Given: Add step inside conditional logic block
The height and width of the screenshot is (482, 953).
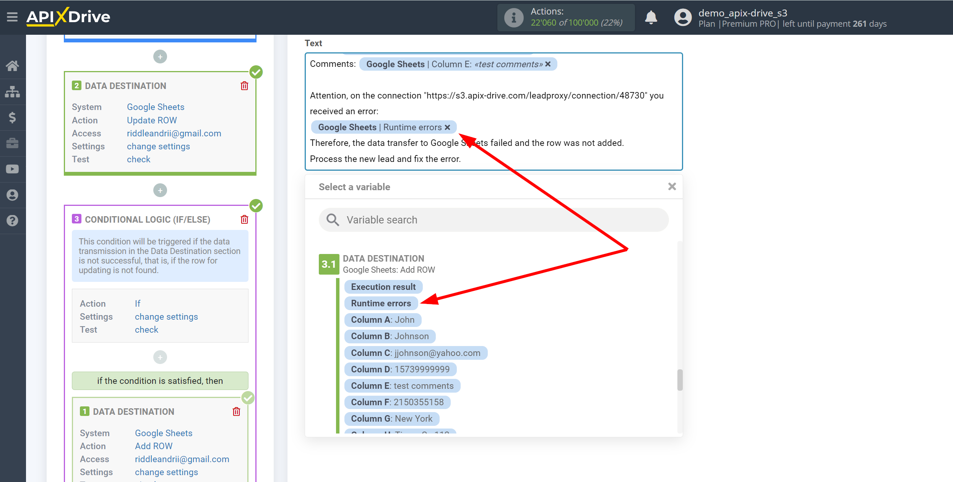Looking at the screenshot, I should (x=160, y=357).
